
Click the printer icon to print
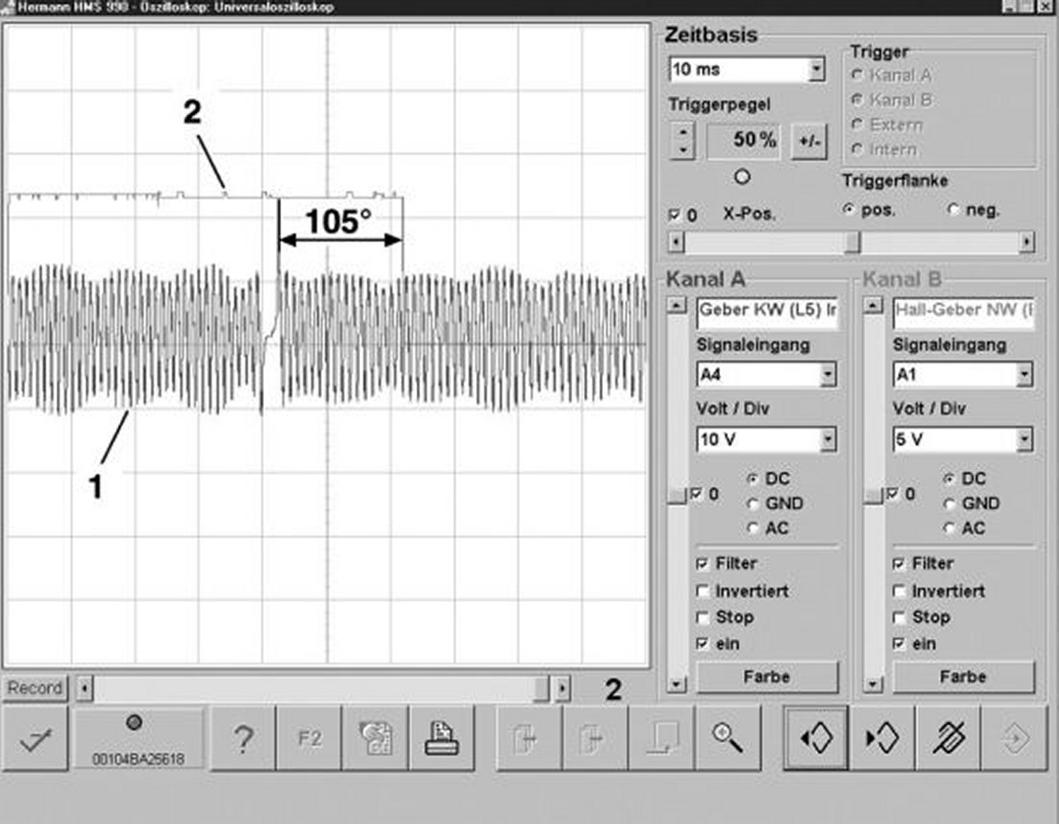pos(442,739)
